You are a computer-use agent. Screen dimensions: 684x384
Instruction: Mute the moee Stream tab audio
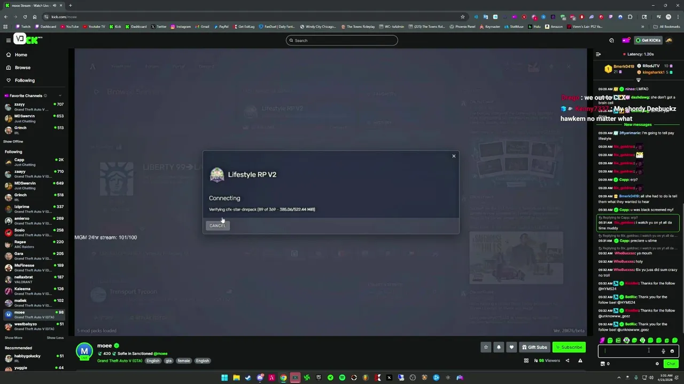click(54, 5)
